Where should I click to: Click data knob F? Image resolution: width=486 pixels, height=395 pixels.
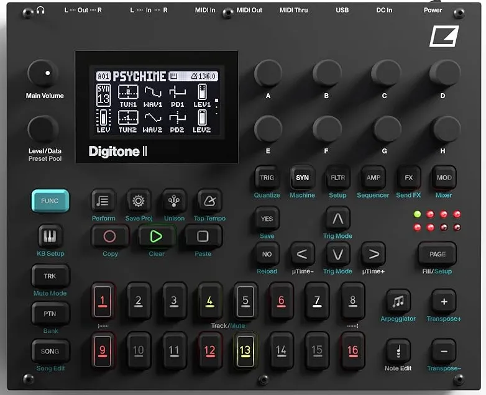pos(327,130)
